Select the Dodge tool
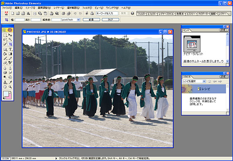This screenshot has height=161, width=233. [5, 77]
